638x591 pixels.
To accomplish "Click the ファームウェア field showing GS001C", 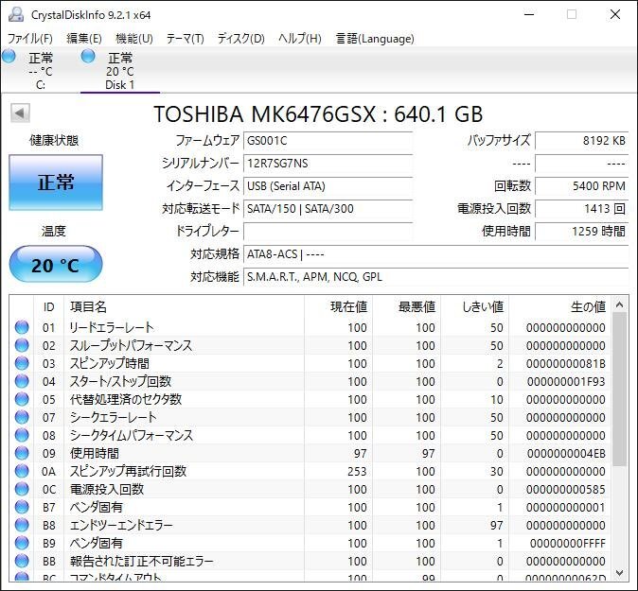I will 328,140.
